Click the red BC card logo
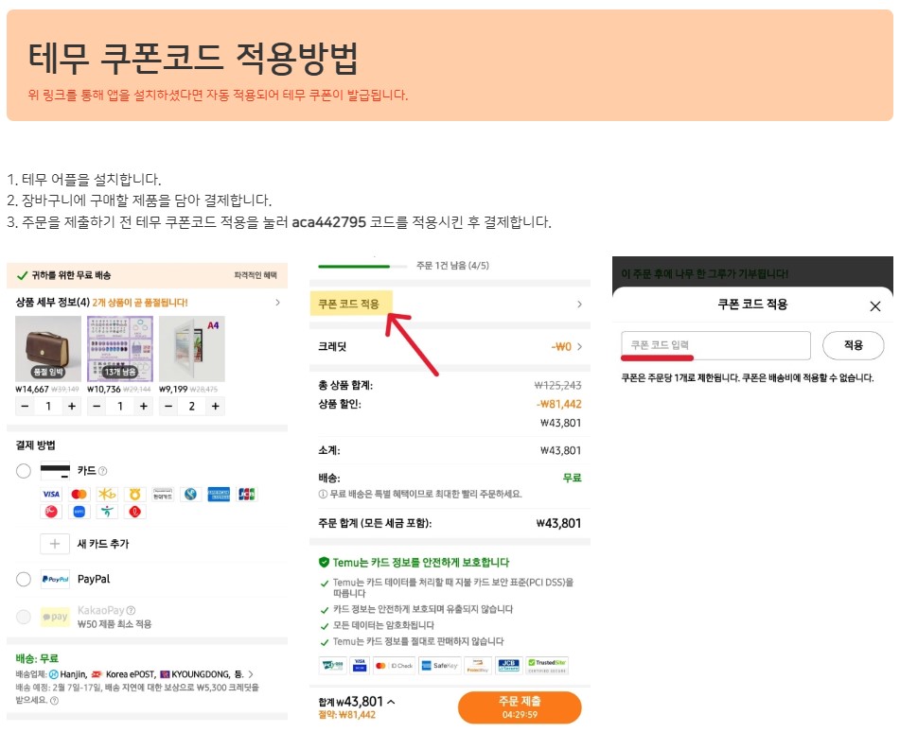The height and width of the screenshot is (750, 900). [x=51, y=512]
